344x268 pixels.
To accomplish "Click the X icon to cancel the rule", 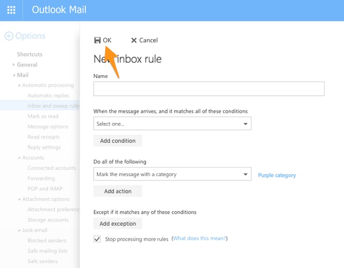I will coord(134,40).
